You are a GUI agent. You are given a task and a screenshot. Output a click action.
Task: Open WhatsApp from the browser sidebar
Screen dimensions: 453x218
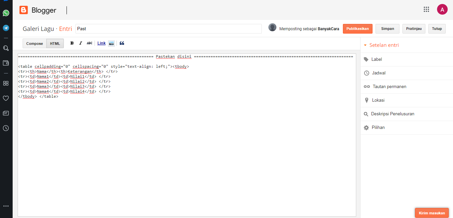click(6, 13)
